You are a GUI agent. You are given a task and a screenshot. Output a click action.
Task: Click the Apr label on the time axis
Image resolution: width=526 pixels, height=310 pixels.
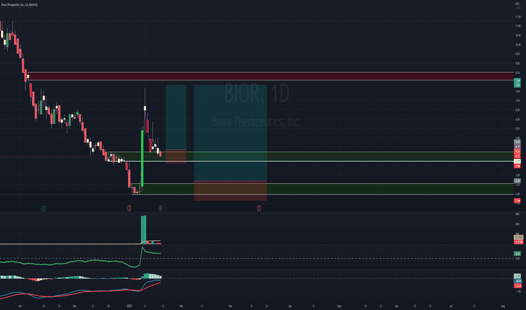click(290, 306)
